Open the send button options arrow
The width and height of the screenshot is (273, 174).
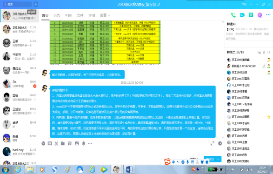coord(219,159)
